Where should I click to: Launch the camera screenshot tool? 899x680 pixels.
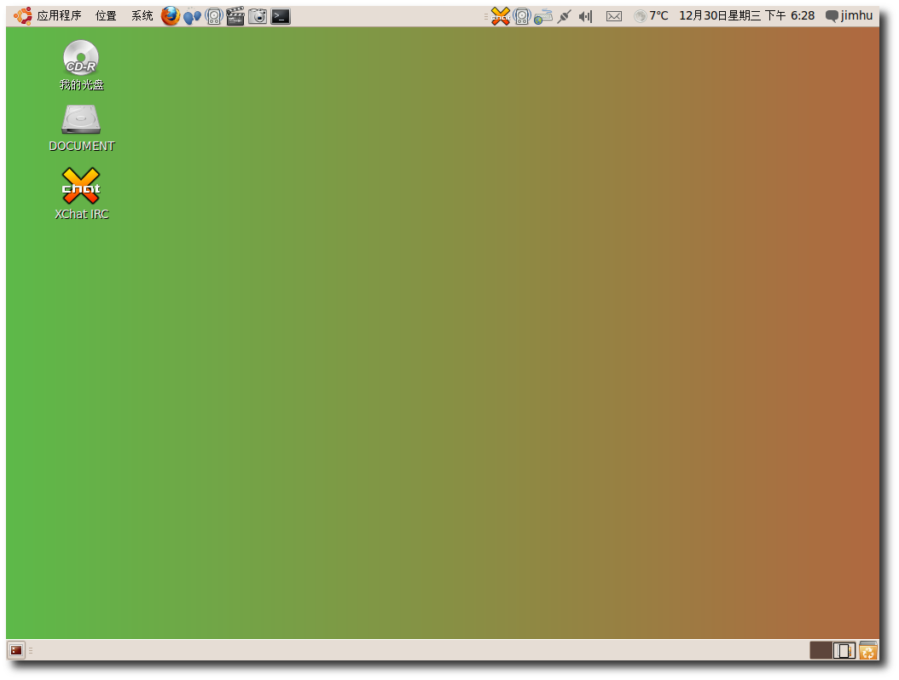click(258, 16)
